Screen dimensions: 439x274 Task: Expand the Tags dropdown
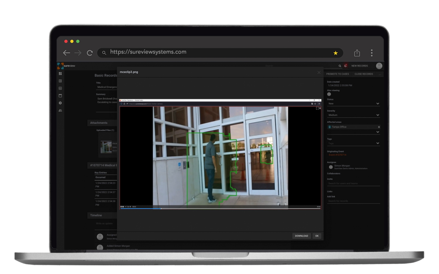tap(378, 143)
